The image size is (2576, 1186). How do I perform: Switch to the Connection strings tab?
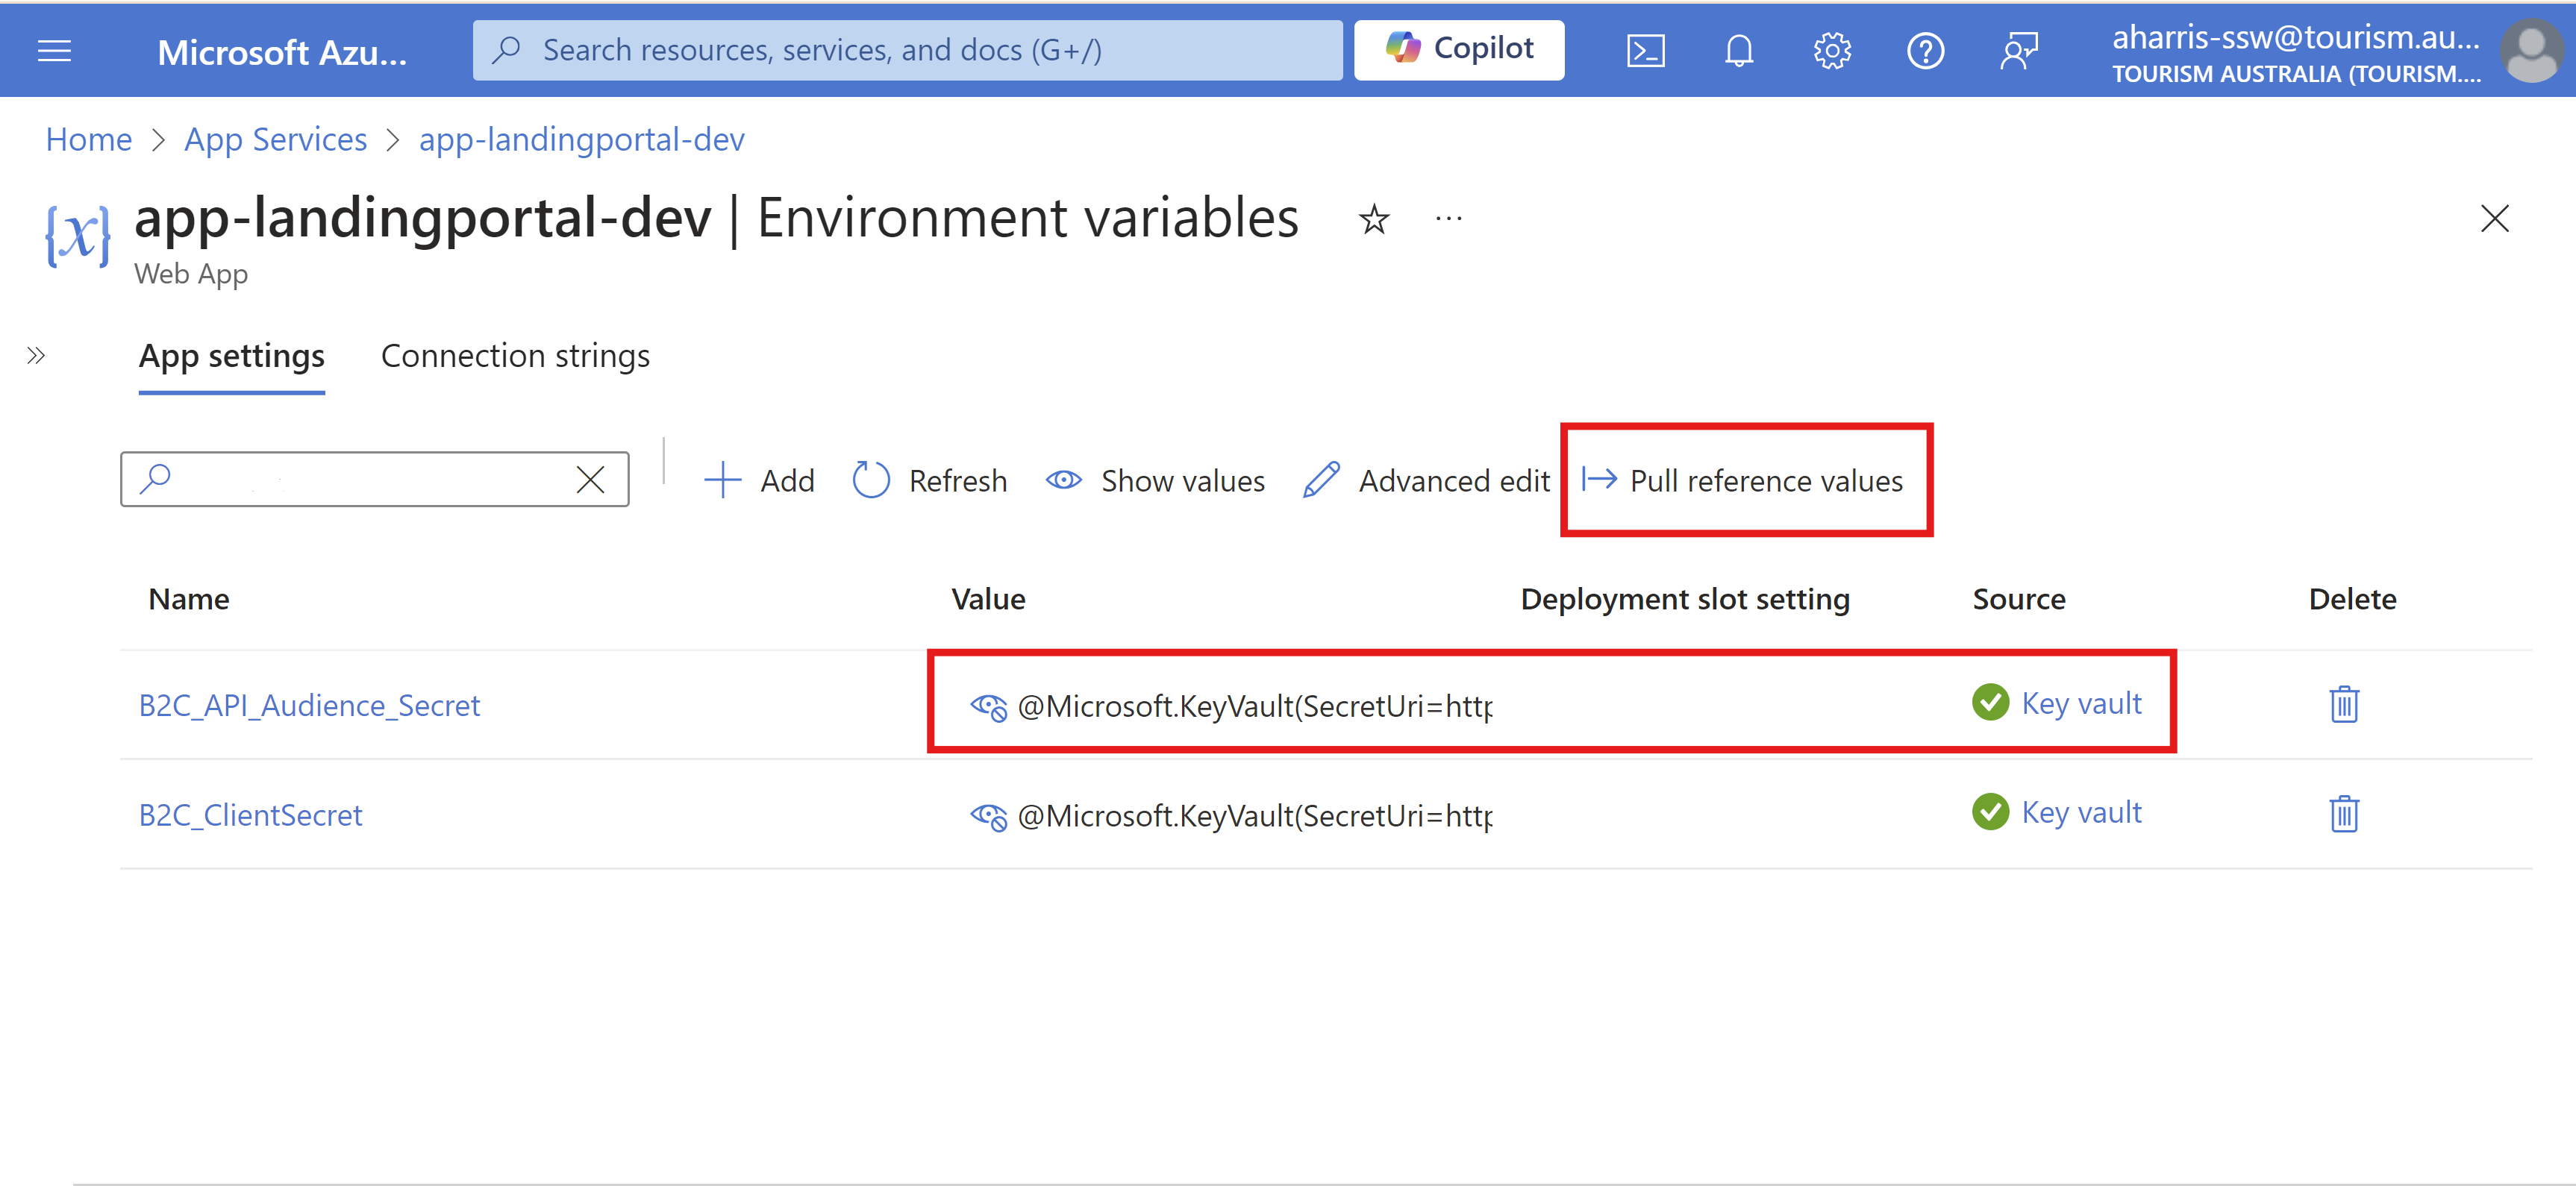tap(515, 356)
